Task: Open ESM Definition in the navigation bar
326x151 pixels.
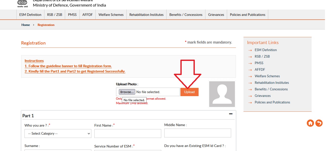Action: click(30, 15)
